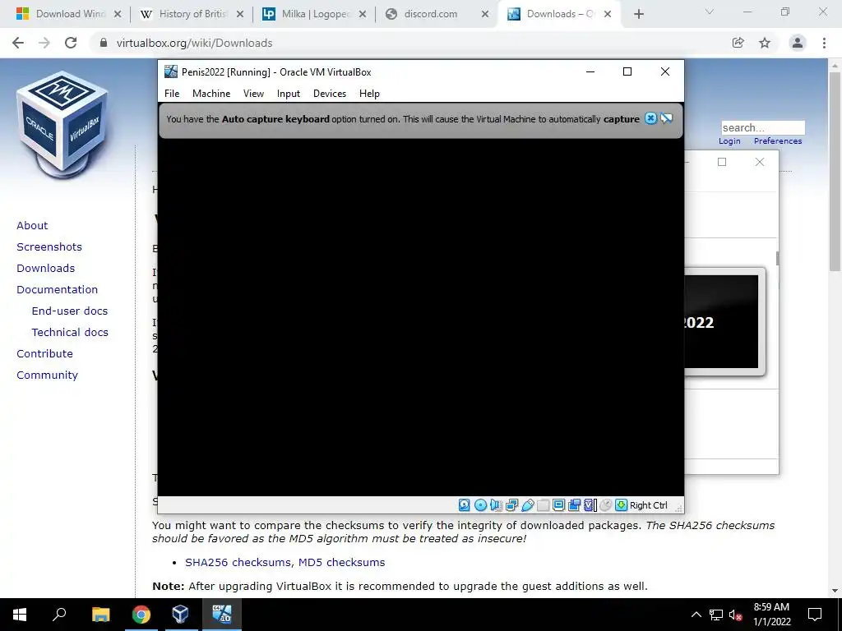
Task: Open the Contribute link
Action: click(x=44, y=354)
